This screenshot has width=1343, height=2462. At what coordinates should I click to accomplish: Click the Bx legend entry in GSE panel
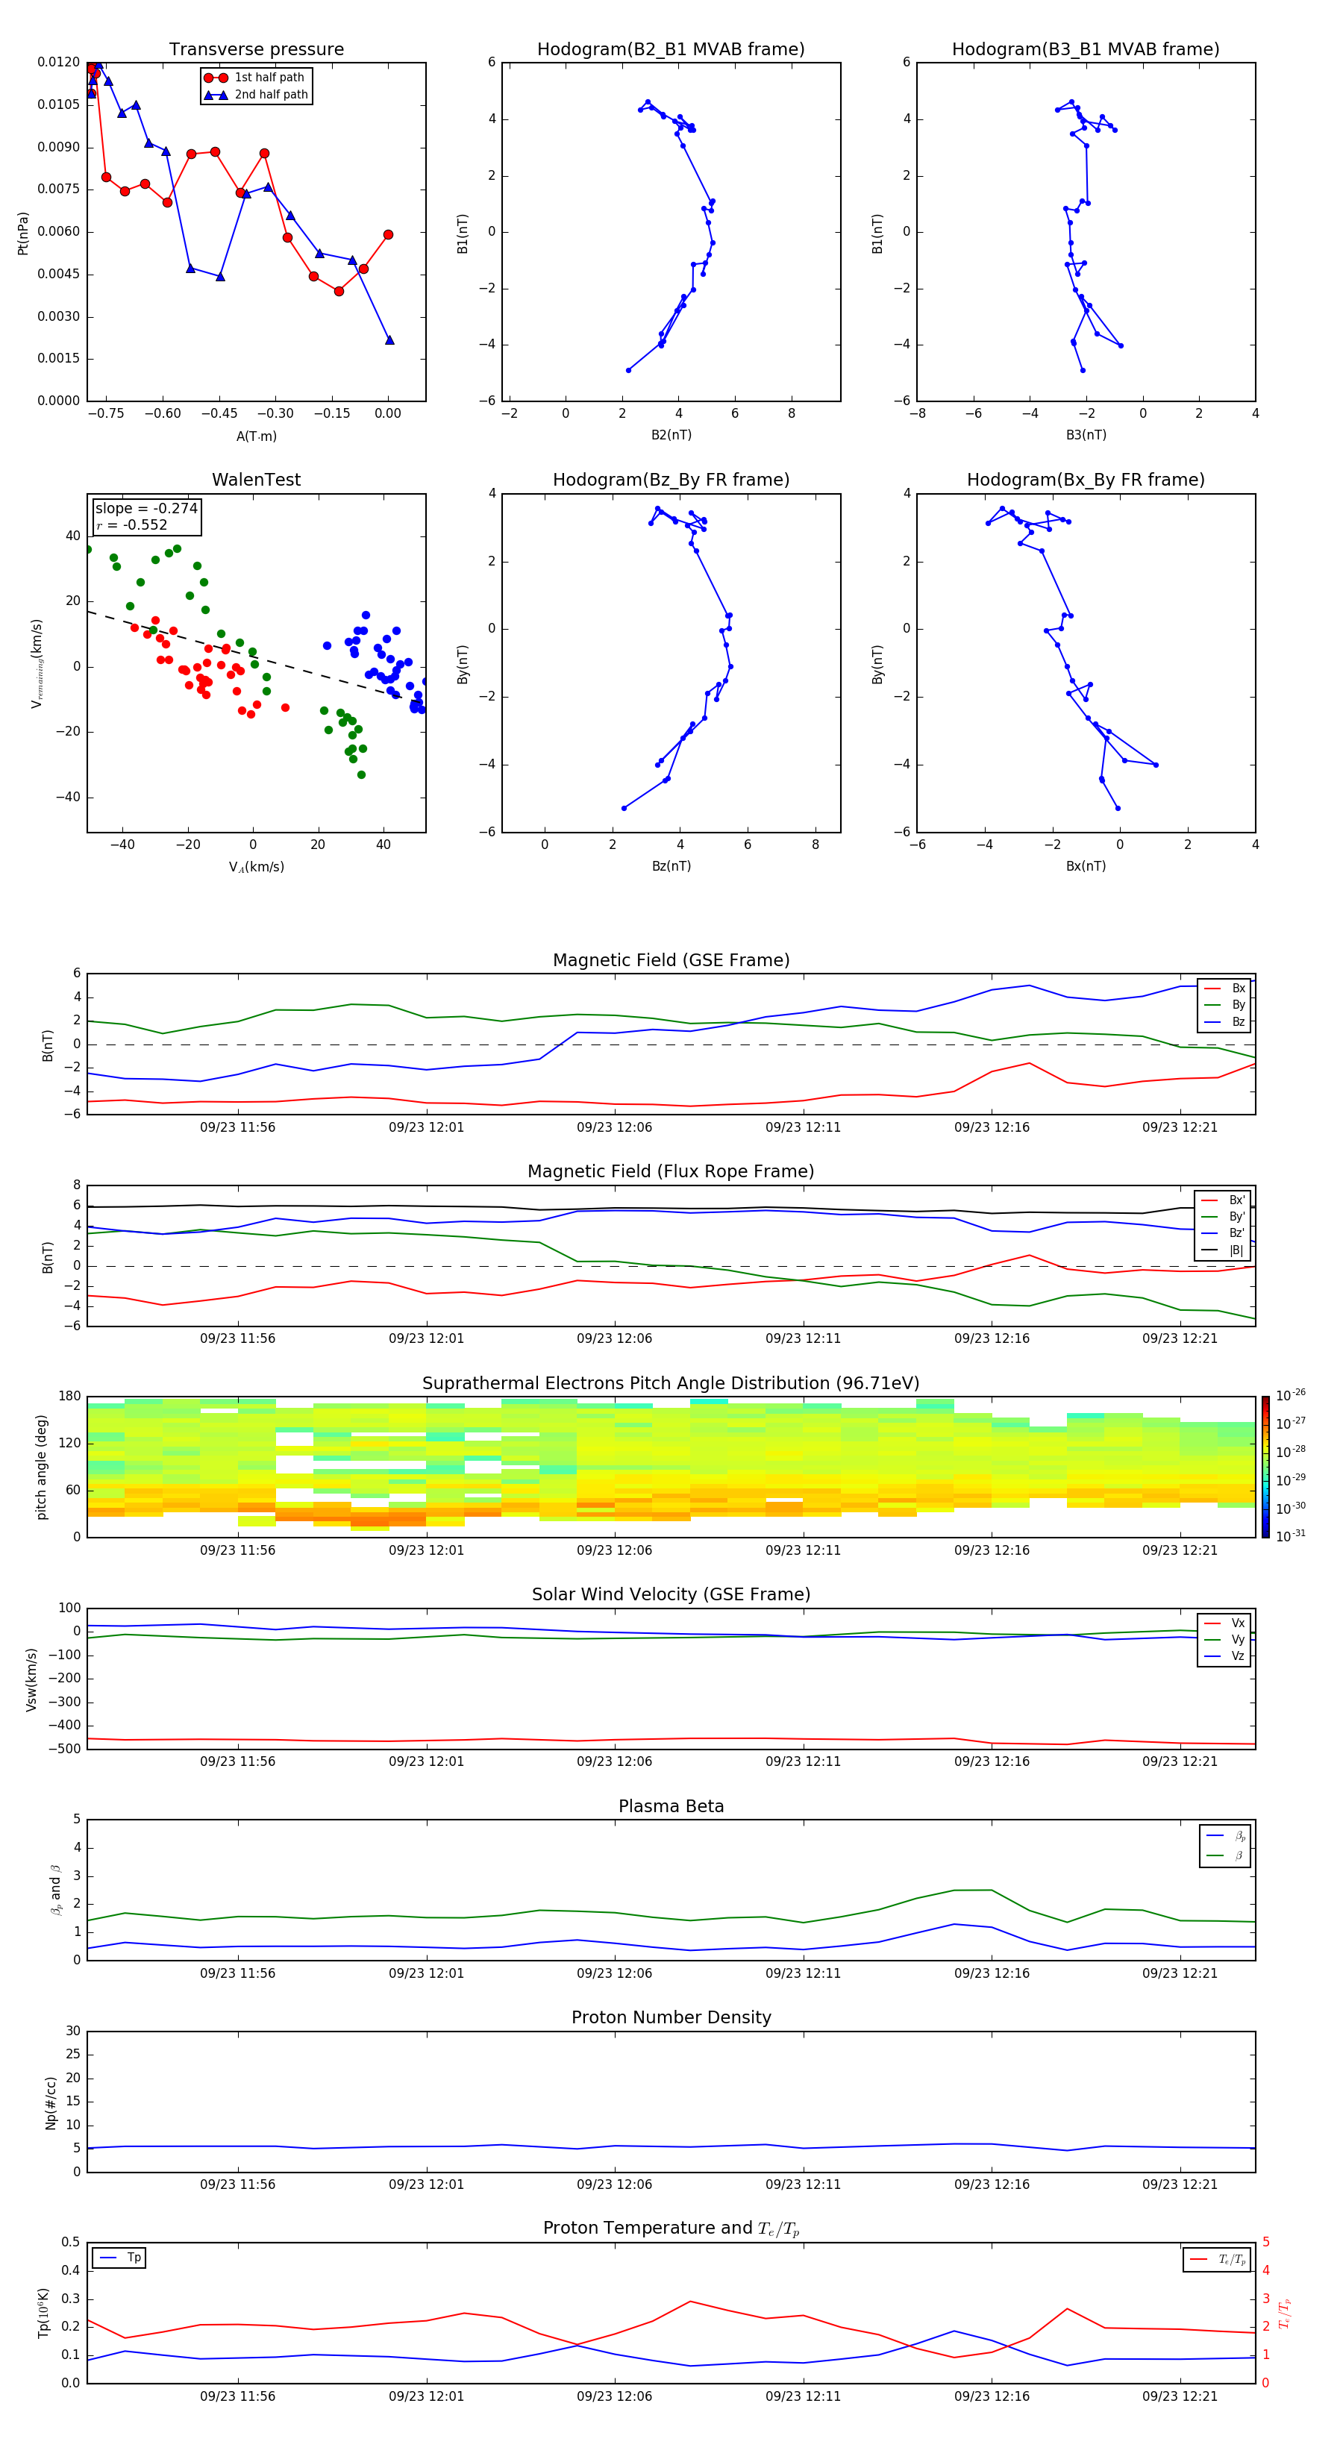click(x=1224, y=989)
